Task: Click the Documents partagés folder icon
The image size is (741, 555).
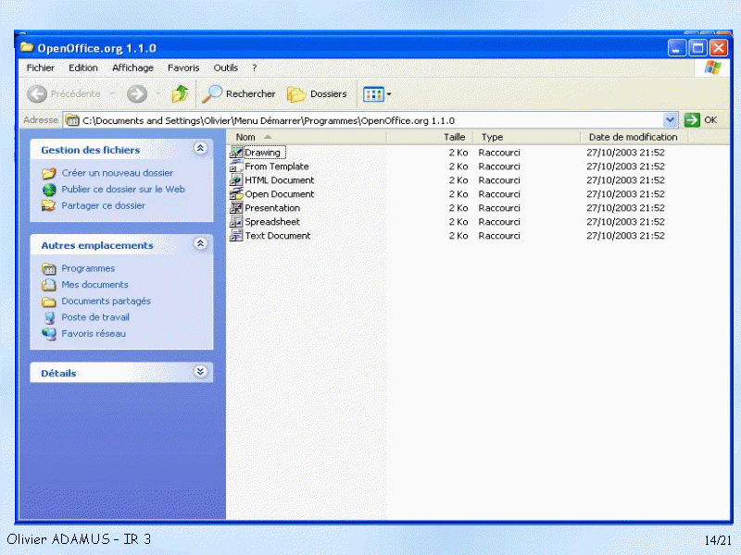Action: pos(49,302)
